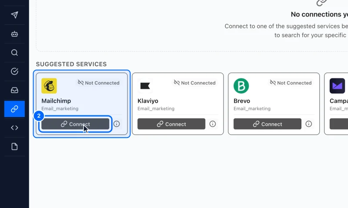Click the Klaviyo card title text
348x208 pixels.
[x=148, y=101]
